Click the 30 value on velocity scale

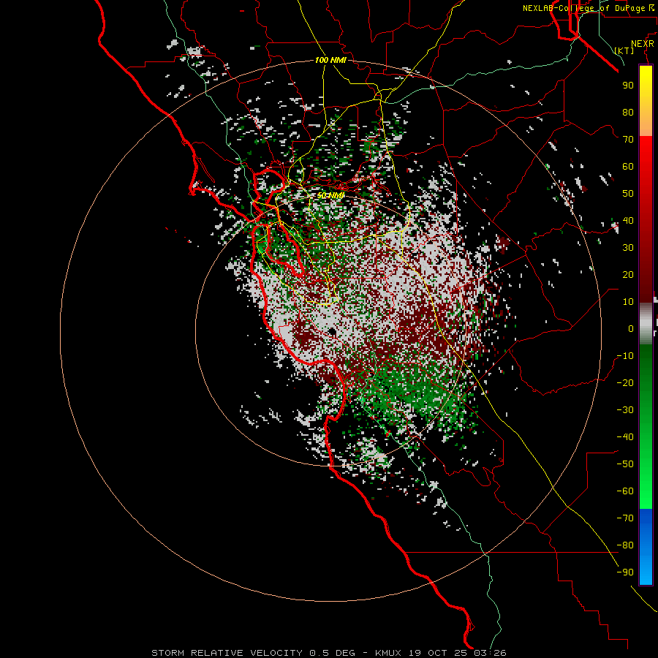point(628,248)
